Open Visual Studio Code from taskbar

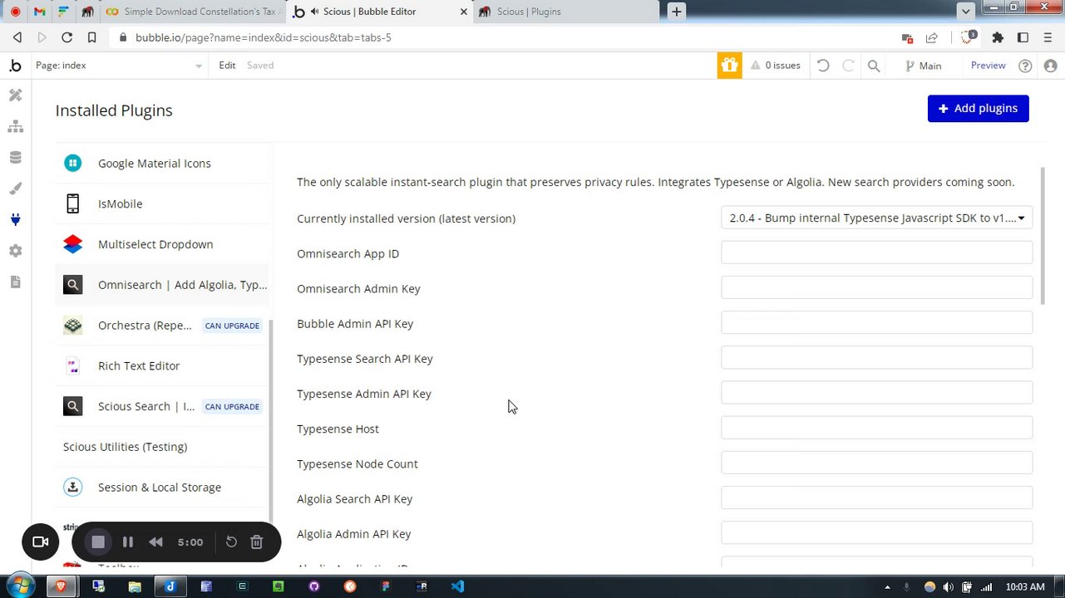(457, 586)
